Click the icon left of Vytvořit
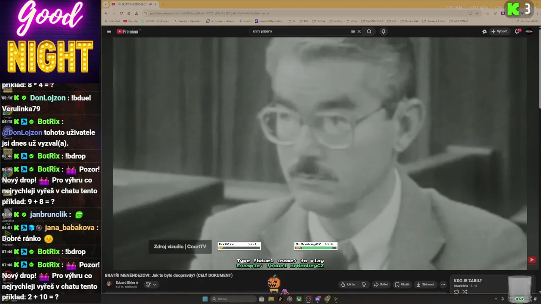541x304 pixels. (484, 32)
